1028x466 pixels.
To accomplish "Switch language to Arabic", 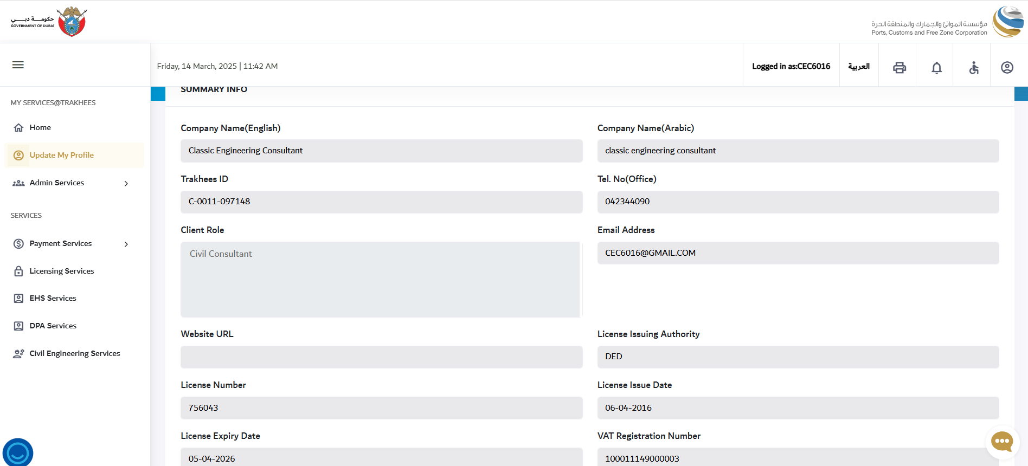I will click(859, 67).
